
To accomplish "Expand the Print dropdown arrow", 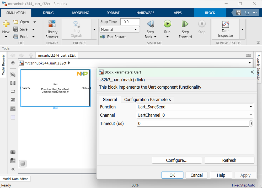I will [33, 37].
